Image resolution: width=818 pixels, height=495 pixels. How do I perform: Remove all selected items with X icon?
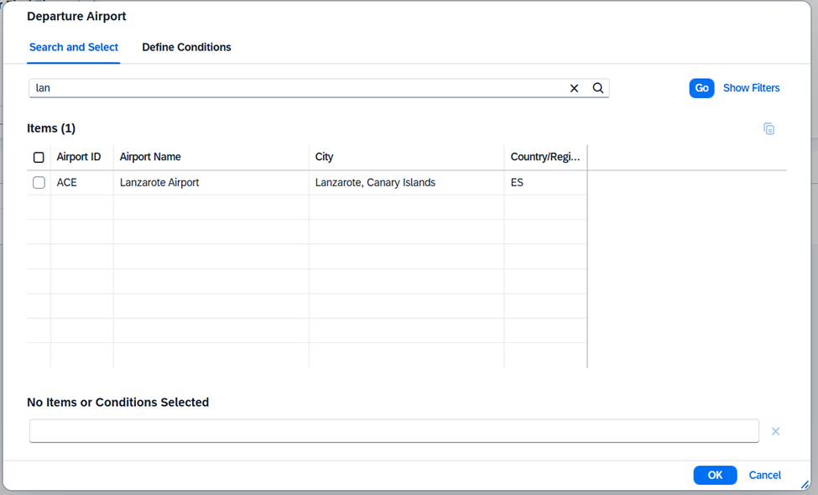pos(775,431)
